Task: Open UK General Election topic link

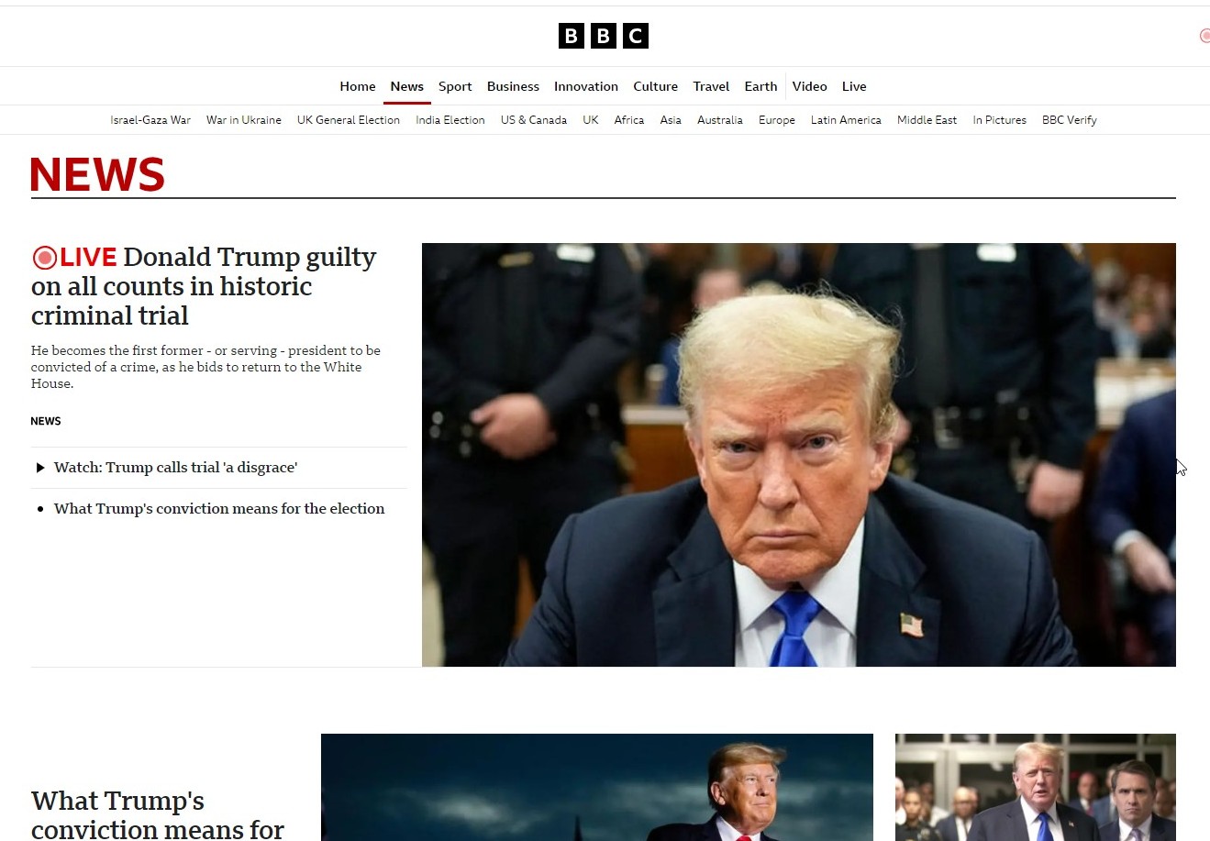Action: point(349,120)
